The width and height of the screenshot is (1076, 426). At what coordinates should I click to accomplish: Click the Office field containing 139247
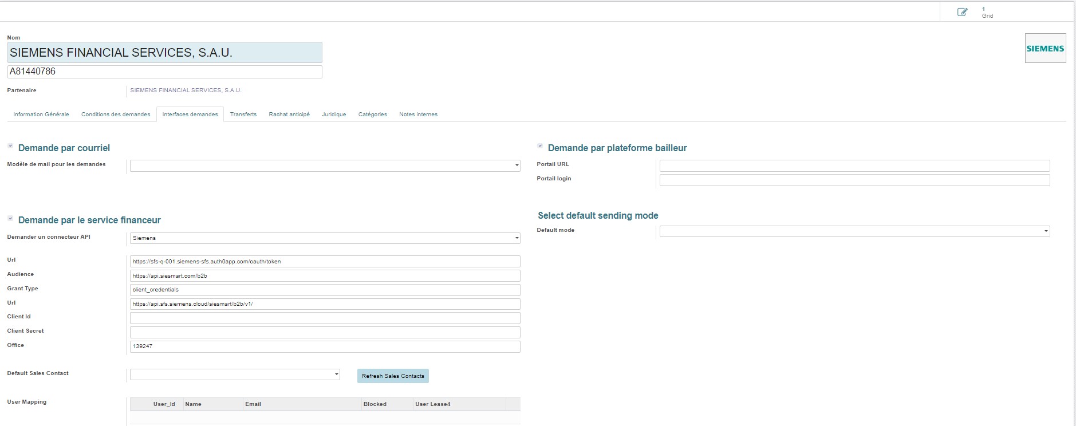(x=325, y=346)
